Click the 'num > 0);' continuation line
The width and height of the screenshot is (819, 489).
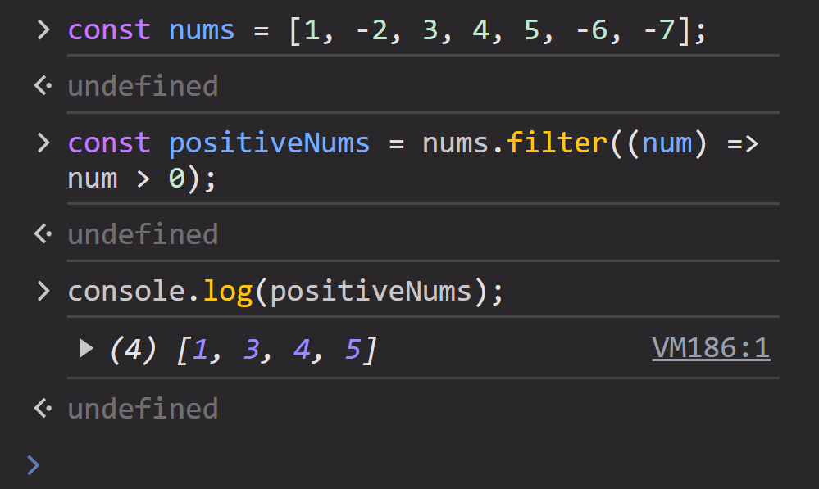point(142,179)
